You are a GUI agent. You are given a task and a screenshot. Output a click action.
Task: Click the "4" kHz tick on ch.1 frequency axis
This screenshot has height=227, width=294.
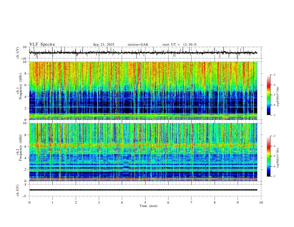point(26,97)
